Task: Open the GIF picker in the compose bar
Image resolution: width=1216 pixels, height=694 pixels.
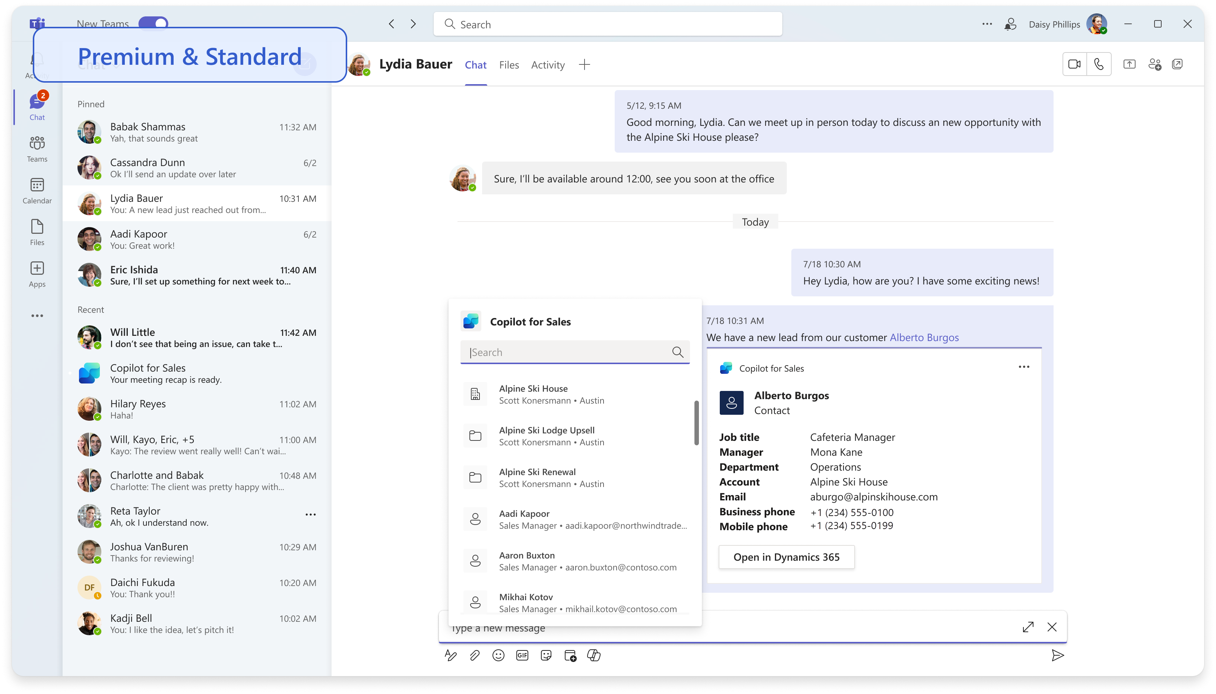Action: point(522,655)
